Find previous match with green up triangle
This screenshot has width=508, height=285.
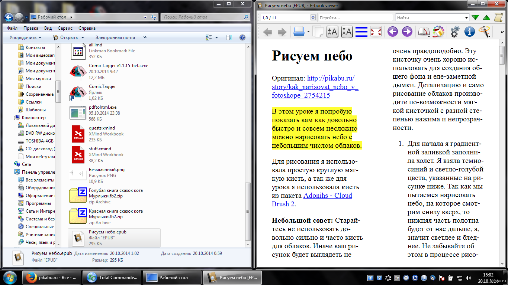tap(486, 17)
